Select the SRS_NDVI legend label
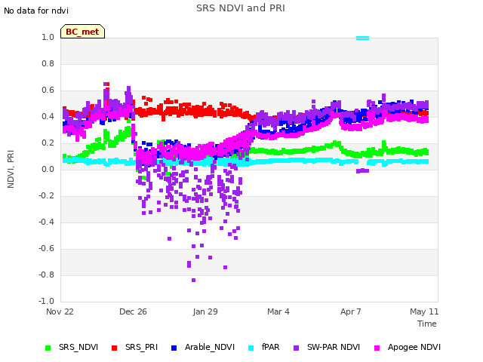 [x=78, y=347]
